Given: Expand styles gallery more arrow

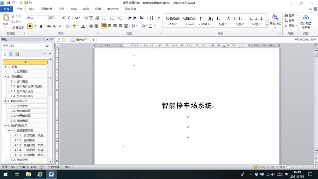Looking at the screenshot, I should tap(267, 25).
